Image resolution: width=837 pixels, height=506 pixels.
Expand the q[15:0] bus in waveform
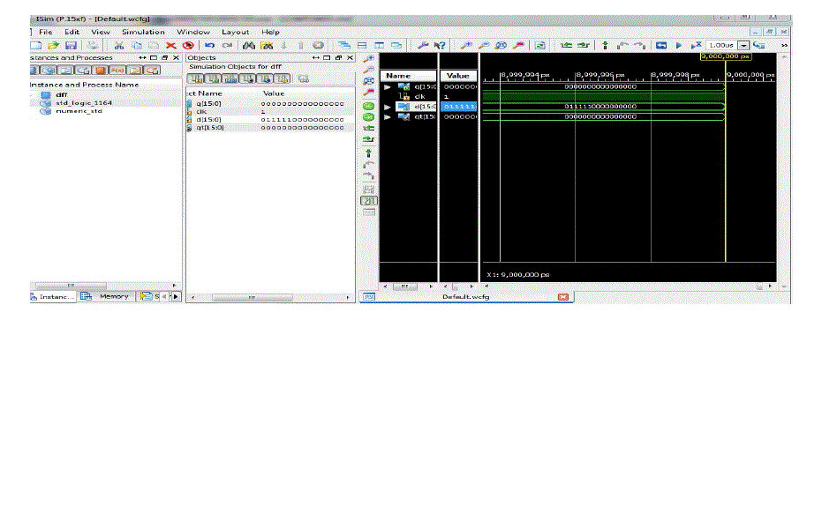(385, 86)
